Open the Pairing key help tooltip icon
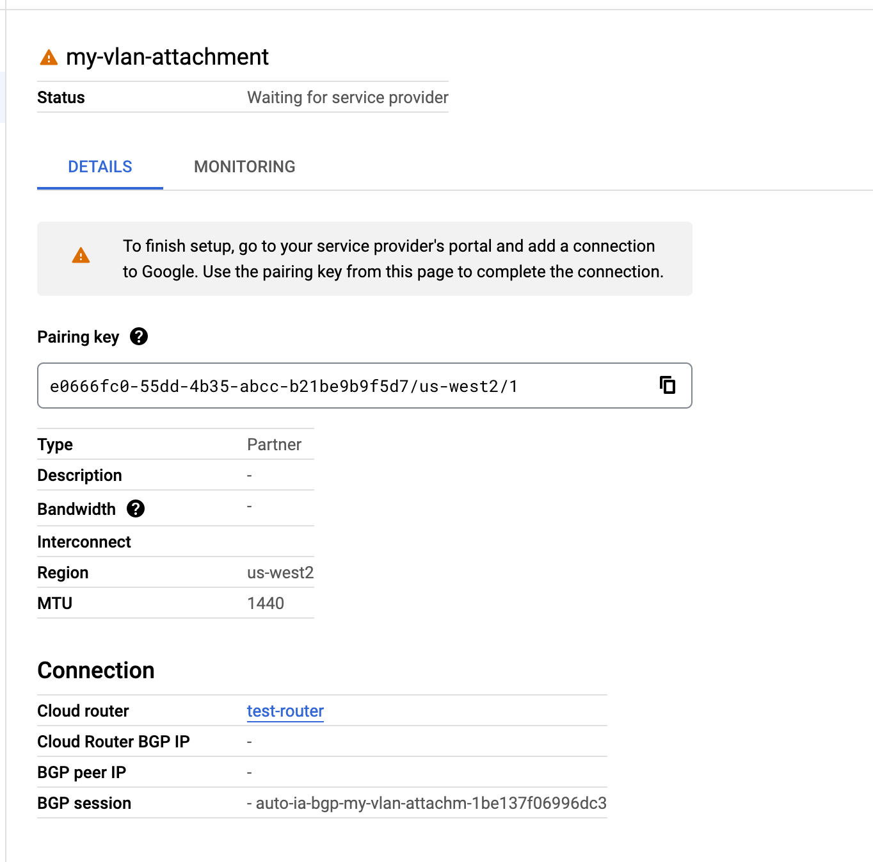This screenshot has height=862, width=873. coord(139,336)
